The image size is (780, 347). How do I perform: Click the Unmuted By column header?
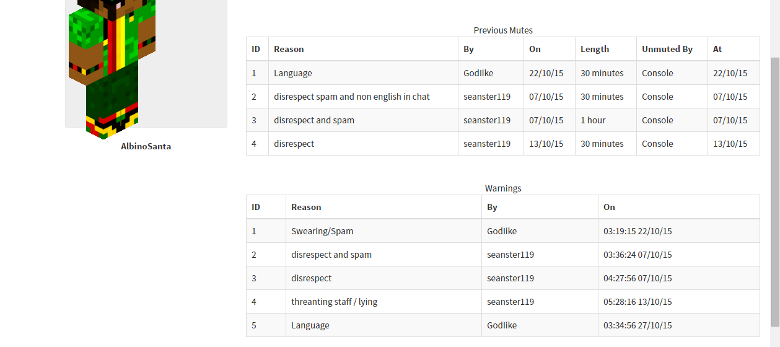pos(667,49)
